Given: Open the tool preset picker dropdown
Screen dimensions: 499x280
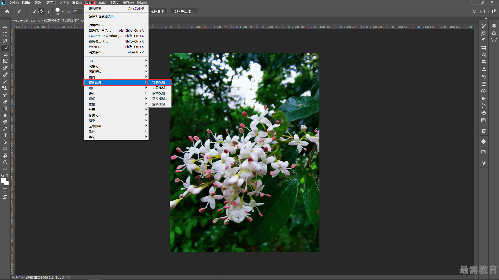Looking at the screenshot, I should (x=23, y=11).
